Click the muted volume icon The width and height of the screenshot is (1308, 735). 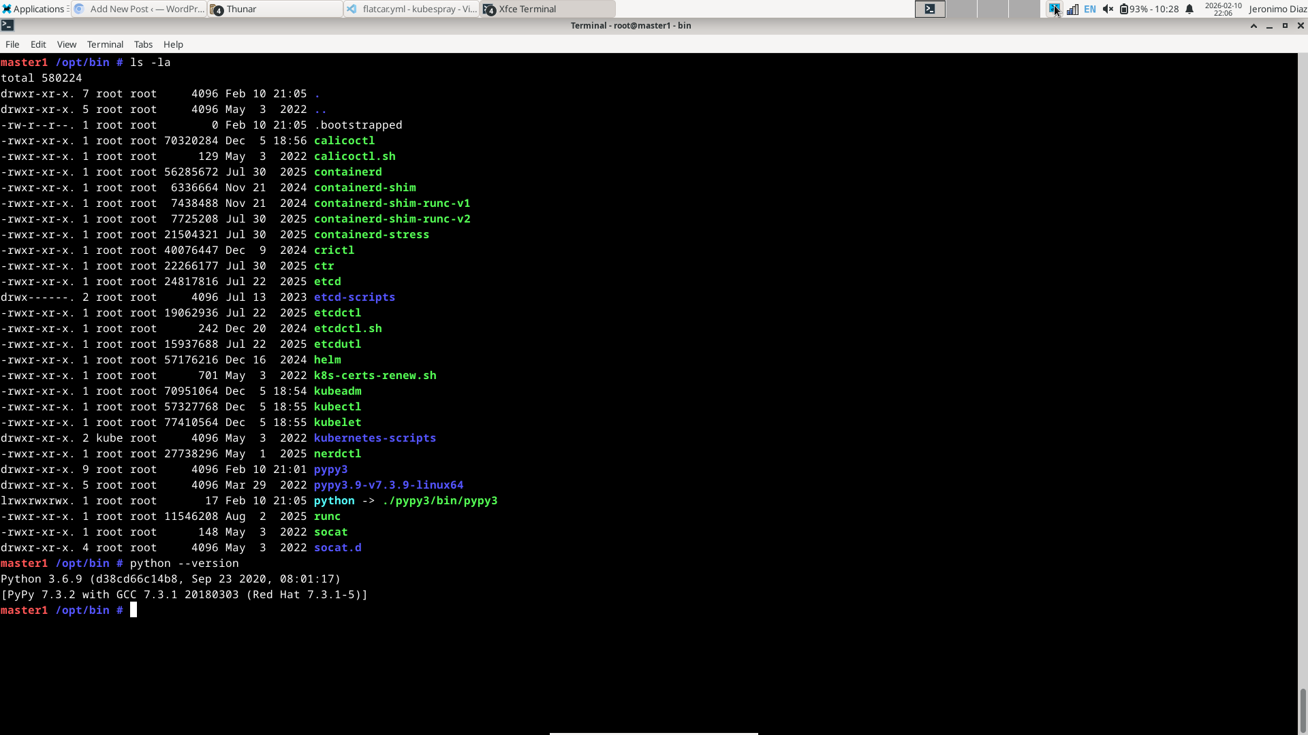tap(1108, 9)
